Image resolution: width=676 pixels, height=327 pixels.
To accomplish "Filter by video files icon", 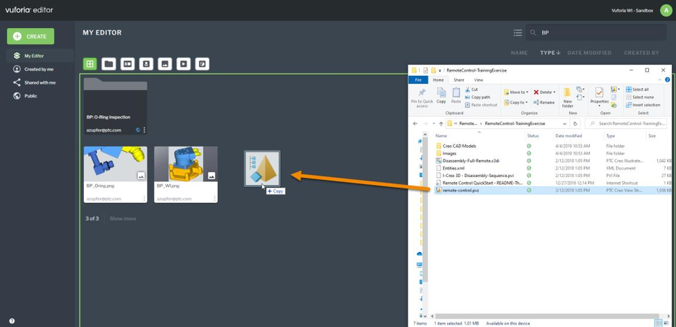I will [x=183, y=64].
